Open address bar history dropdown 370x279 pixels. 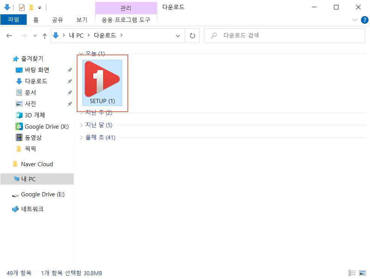click(x=178, y=36)
